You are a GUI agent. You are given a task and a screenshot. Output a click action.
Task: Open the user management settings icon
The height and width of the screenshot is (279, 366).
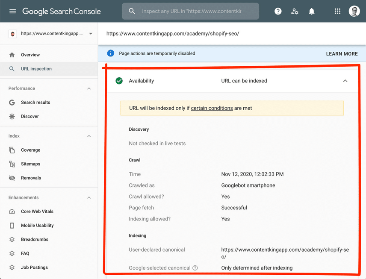(x=295, y=11)
